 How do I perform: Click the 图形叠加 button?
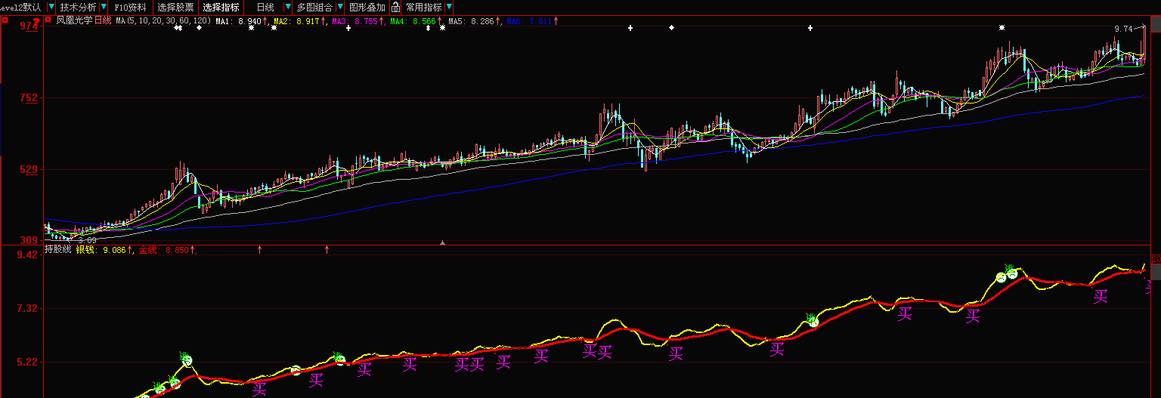pyautogui.click(x=367, y=8)
